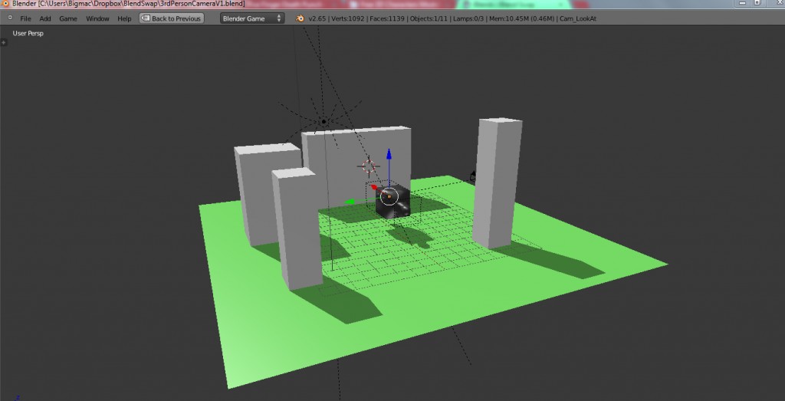The height and width of the screenshot is (401, 785).
Task: Open the File menu
Action: tap(25, 18)
